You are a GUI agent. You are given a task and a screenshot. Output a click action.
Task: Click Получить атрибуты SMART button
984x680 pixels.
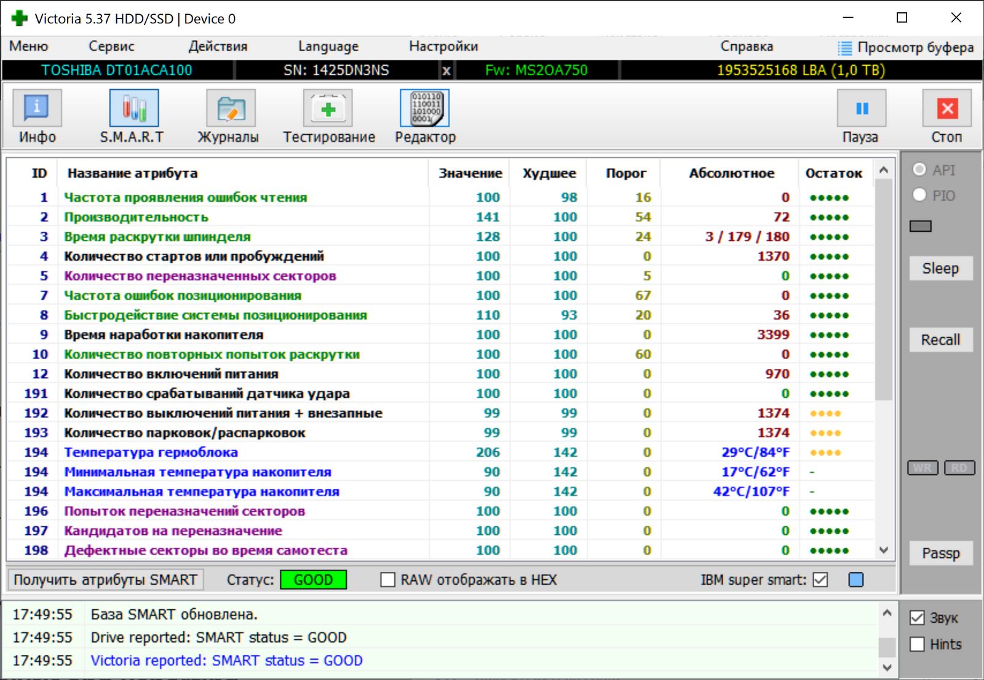pyautogui.click(x=105, y=580)
